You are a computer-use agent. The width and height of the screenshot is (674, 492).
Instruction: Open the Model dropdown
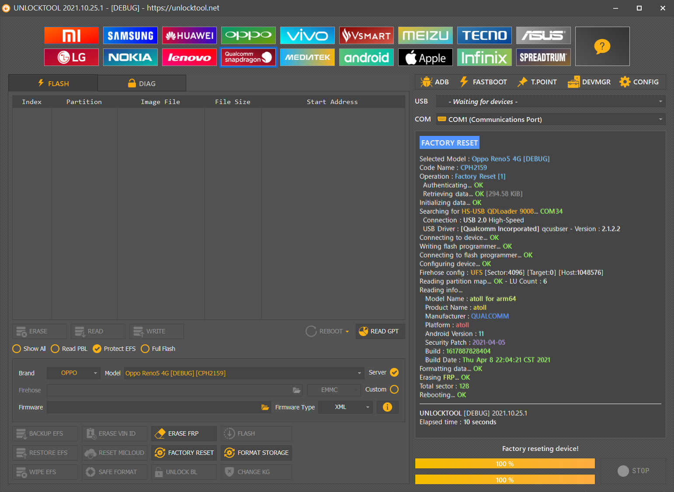(x=243, y=373)
